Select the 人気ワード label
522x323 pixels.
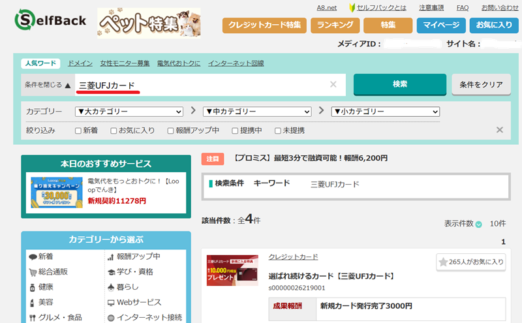(40, 63)
